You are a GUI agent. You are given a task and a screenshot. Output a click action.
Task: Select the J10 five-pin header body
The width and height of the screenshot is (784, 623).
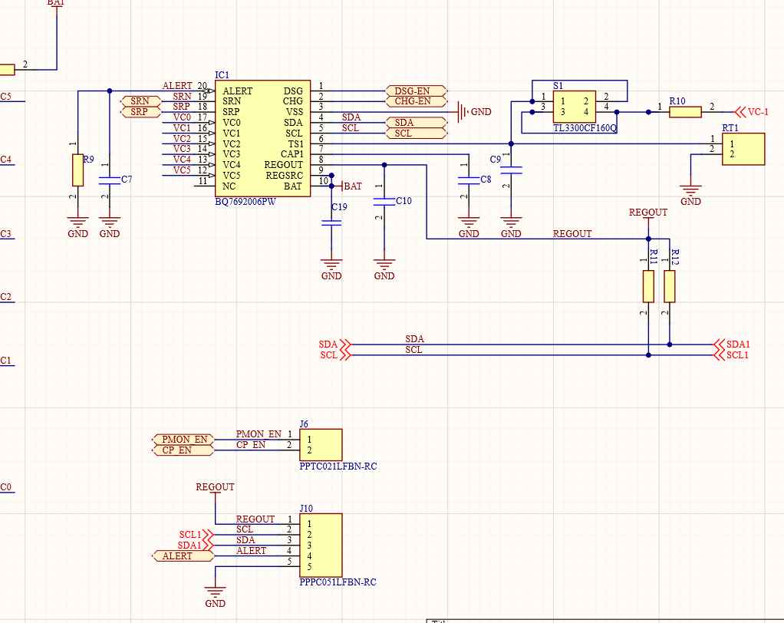click(x=321, y=545)
